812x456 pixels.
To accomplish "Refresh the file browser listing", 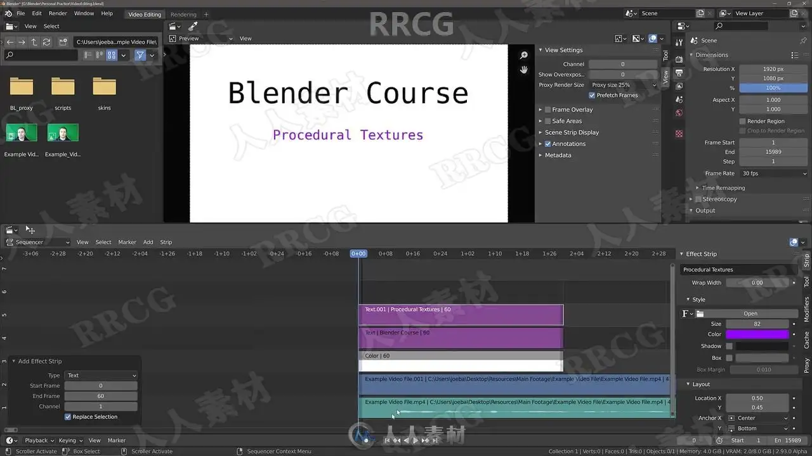I will click(x=46, y=42).
